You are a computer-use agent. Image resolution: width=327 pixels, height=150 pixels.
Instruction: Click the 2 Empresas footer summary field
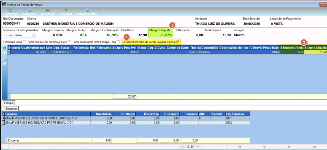click(x=48, y=140)
